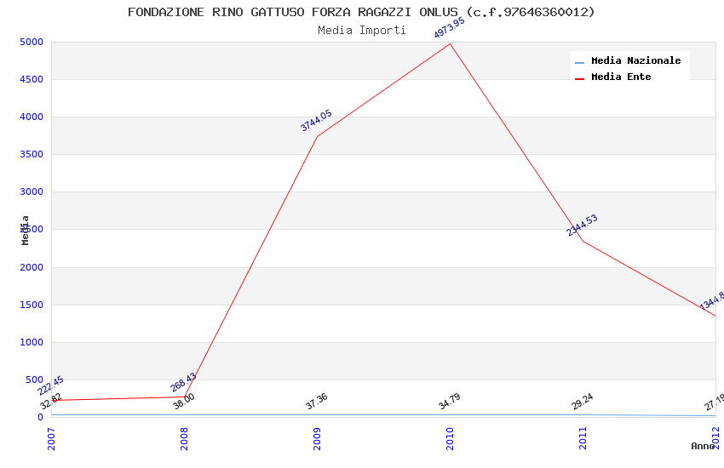Click the 4973.95 peak data label
This screenshot has height=468, width=724.
449,28
